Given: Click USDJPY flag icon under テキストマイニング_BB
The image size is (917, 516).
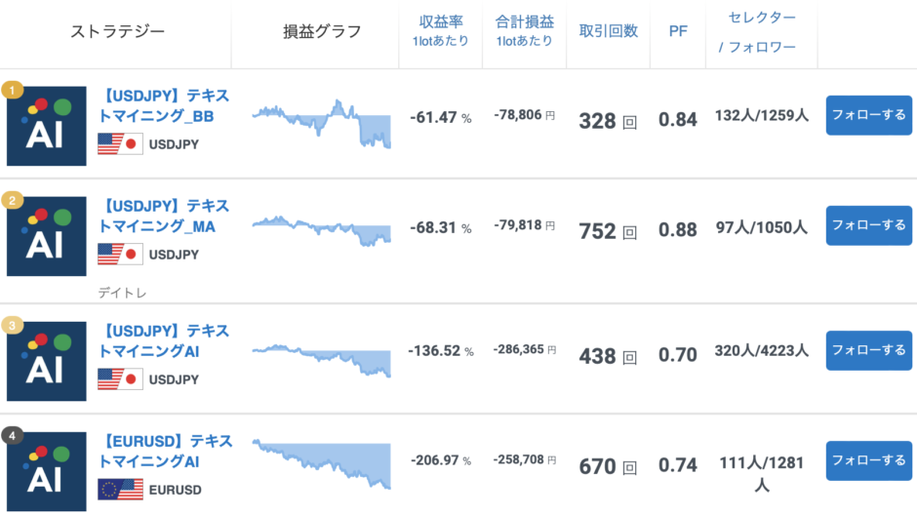Looking at the screenshot, I should [x=120, y=144].
